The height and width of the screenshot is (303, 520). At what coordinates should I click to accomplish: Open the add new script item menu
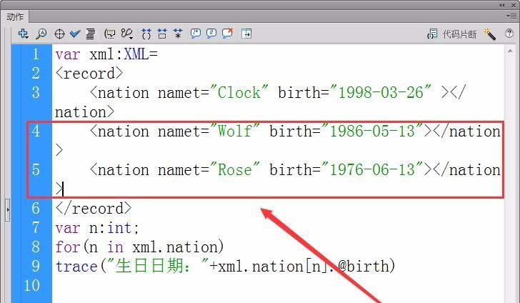(23, 34)
